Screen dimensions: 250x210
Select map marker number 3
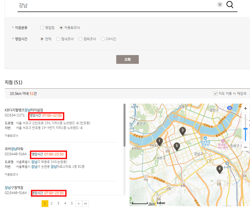tap(183, 130)
